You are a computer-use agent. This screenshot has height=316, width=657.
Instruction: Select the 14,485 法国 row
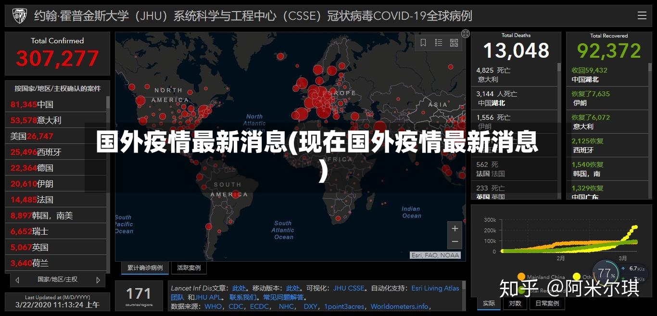(55, 200)
